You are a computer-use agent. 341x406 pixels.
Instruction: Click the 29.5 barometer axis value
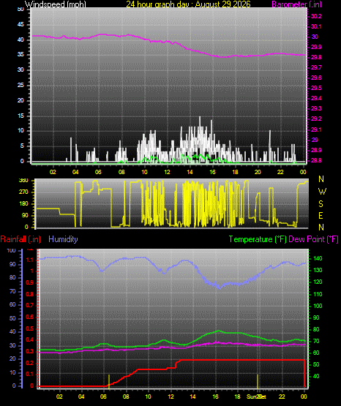point(316,88)
